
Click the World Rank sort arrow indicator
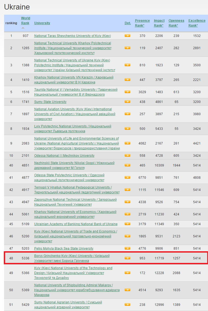tap(23, 28)
